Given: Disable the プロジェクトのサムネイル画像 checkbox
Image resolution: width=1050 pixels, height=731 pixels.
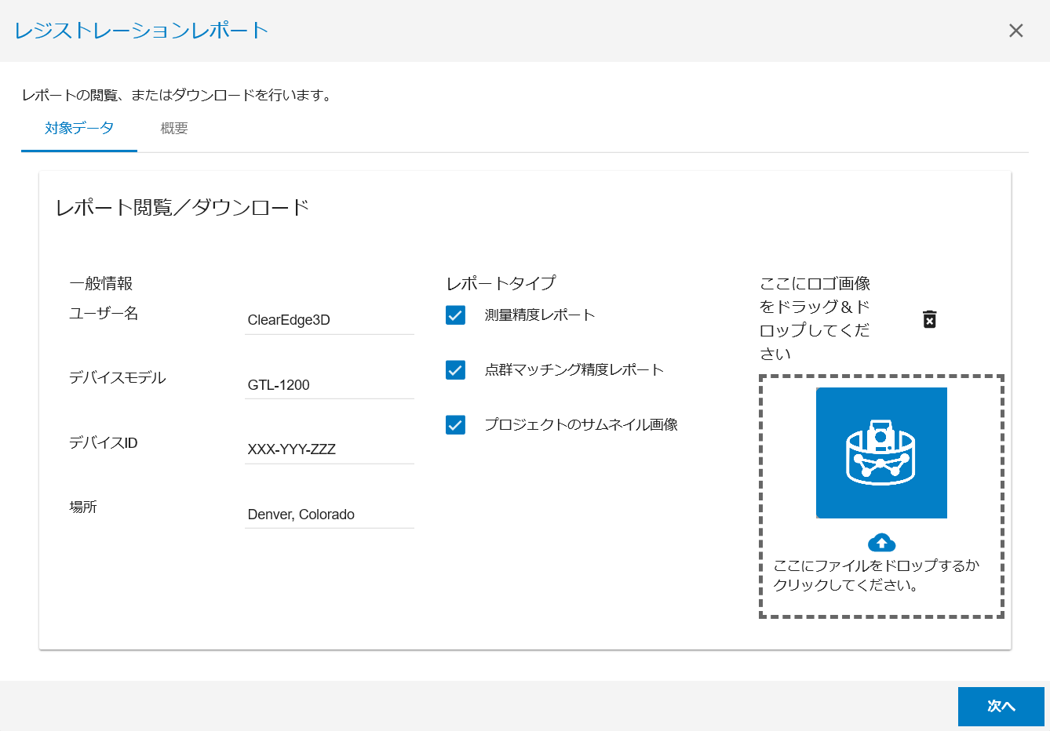Looking at the screenshot, I should click(x=455, y=425).
